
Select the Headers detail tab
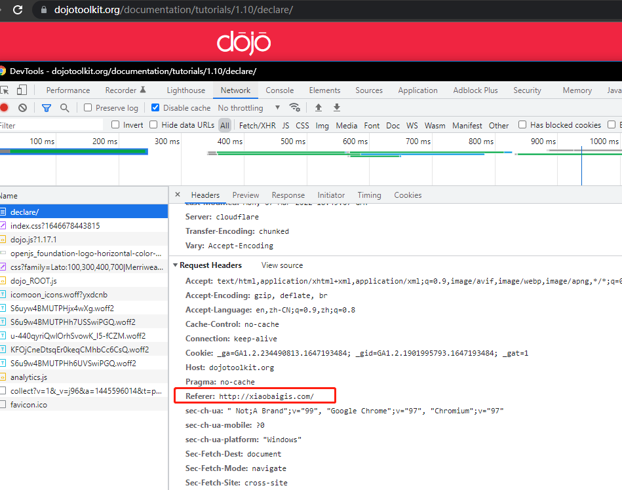(205, 195)
